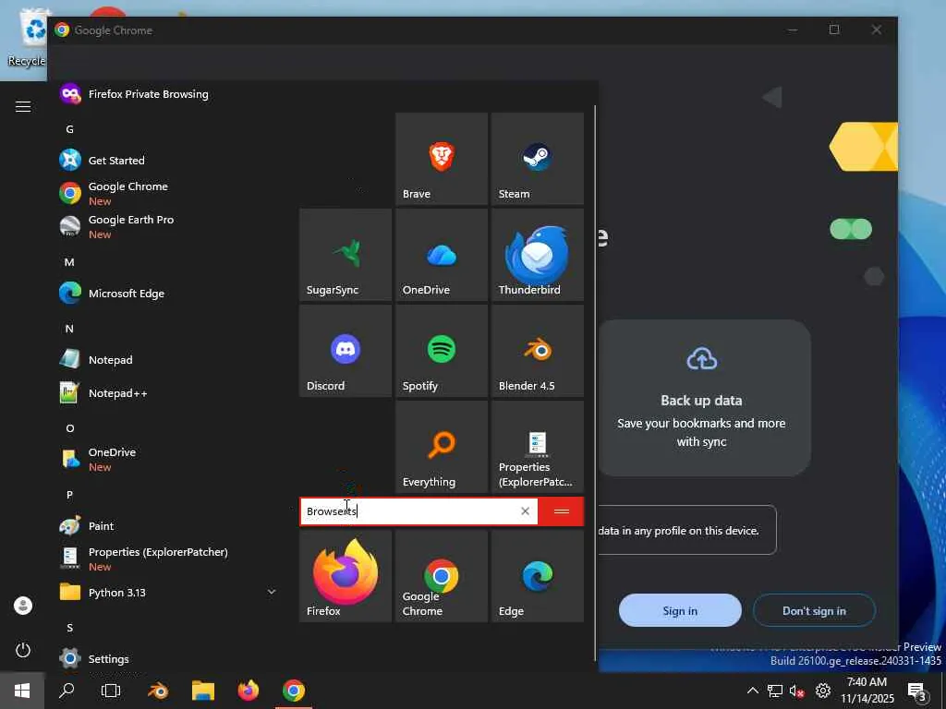Open Paint in the app list
Viewport: 946px width, 709px height.
pos(169,525)
